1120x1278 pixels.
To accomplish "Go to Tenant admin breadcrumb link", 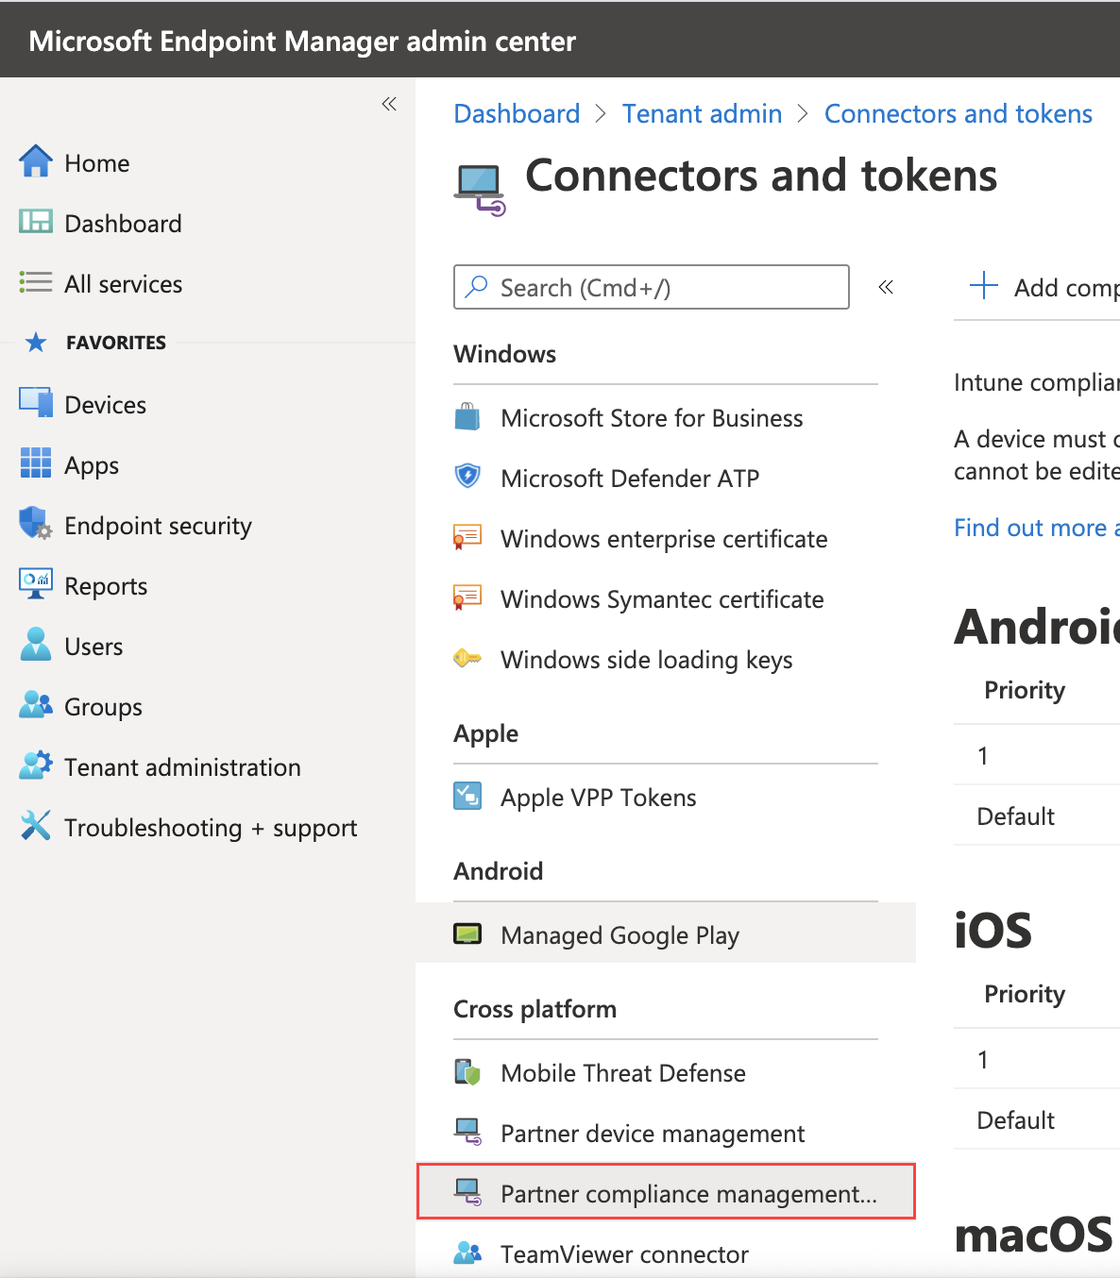I will (702, 114).
